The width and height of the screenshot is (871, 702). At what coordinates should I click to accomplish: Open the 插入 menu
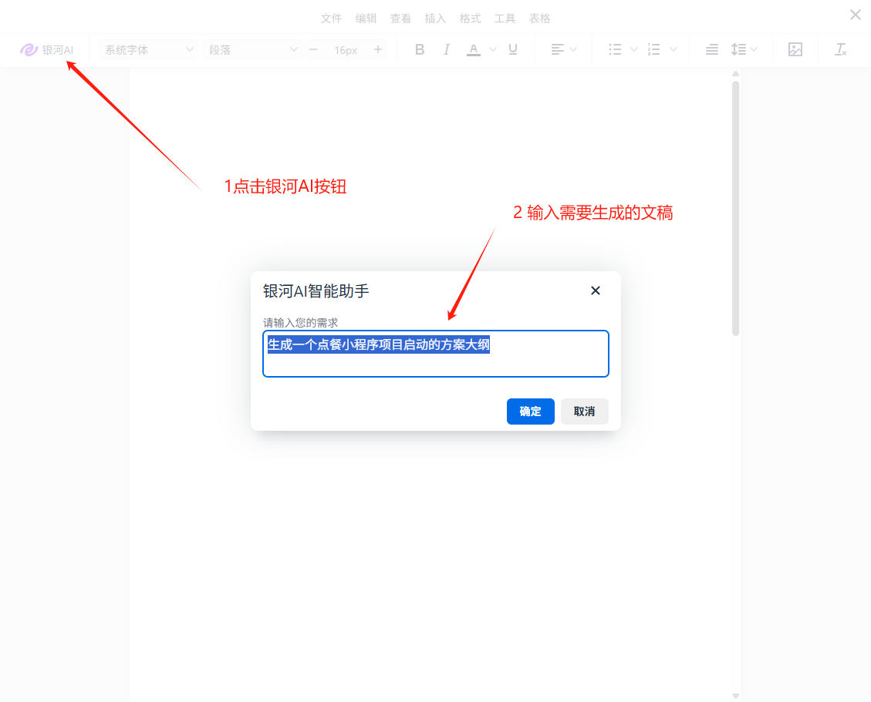point(435,18)
